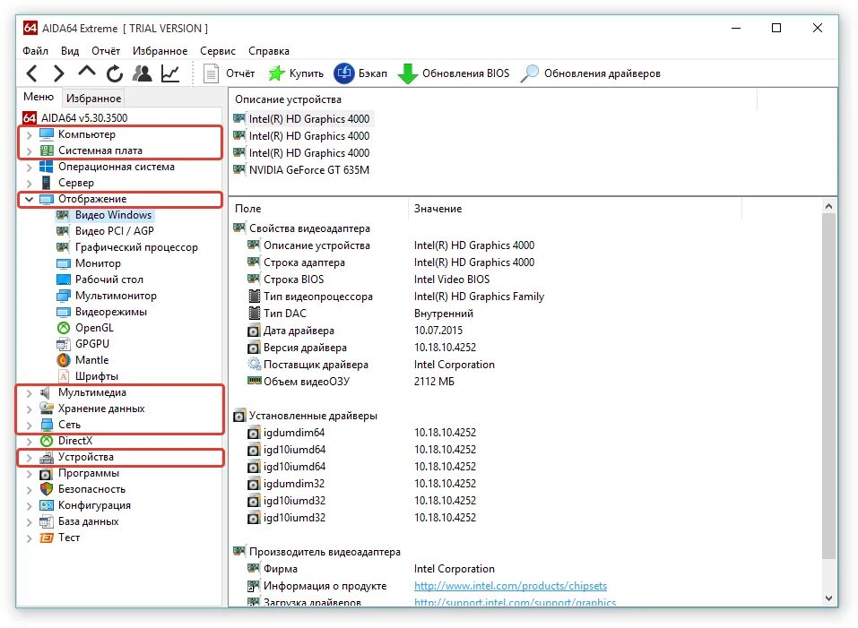Open the Вид menu

(x=70, y=51)
